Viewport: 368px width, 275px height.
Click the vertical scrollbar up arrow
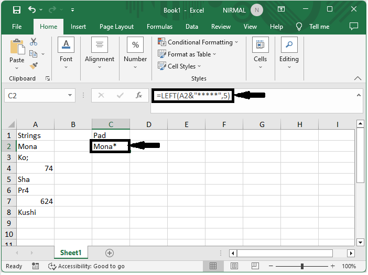[360, 123]
